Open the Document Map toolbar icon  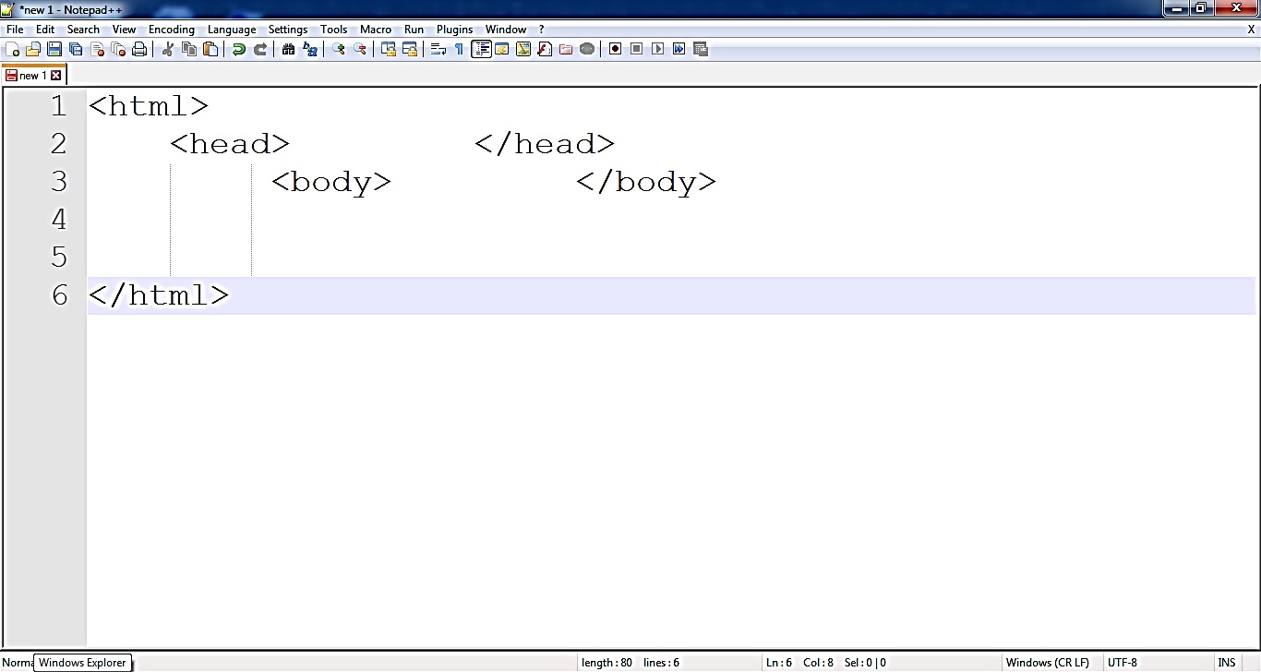523,49
